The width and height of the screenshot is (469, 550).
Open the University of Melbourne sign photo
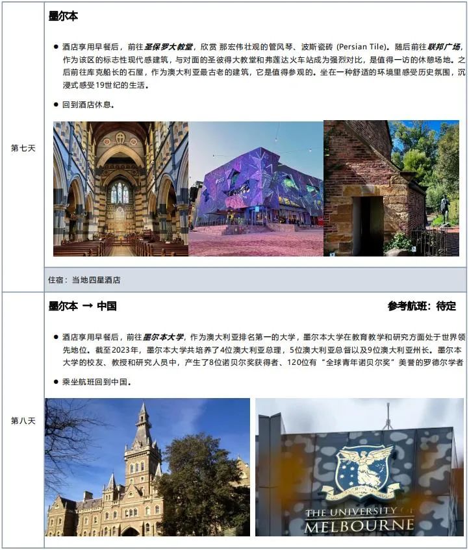tap(359, 467)
